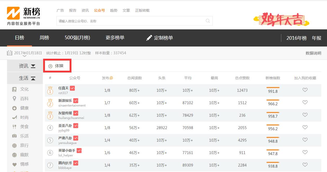Viewport: 327px width, 172px height.
Task: Click the verified badge beside 严肃八卦
Action: click(x=76, y=138)
